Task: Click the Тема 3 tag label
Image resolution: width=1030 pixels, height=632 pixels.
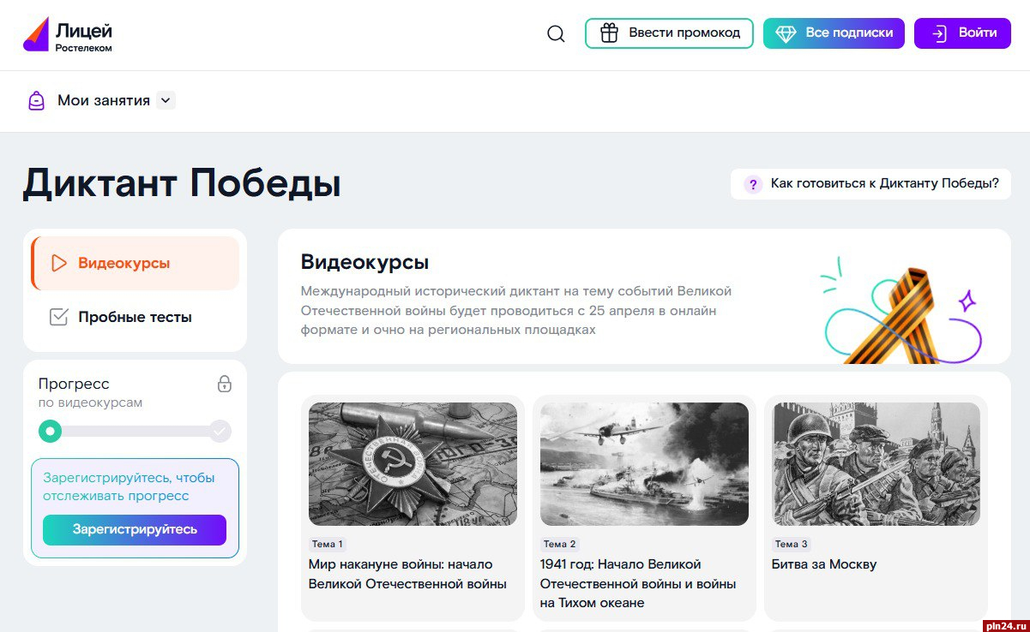Action: click(x=792, y=544)
